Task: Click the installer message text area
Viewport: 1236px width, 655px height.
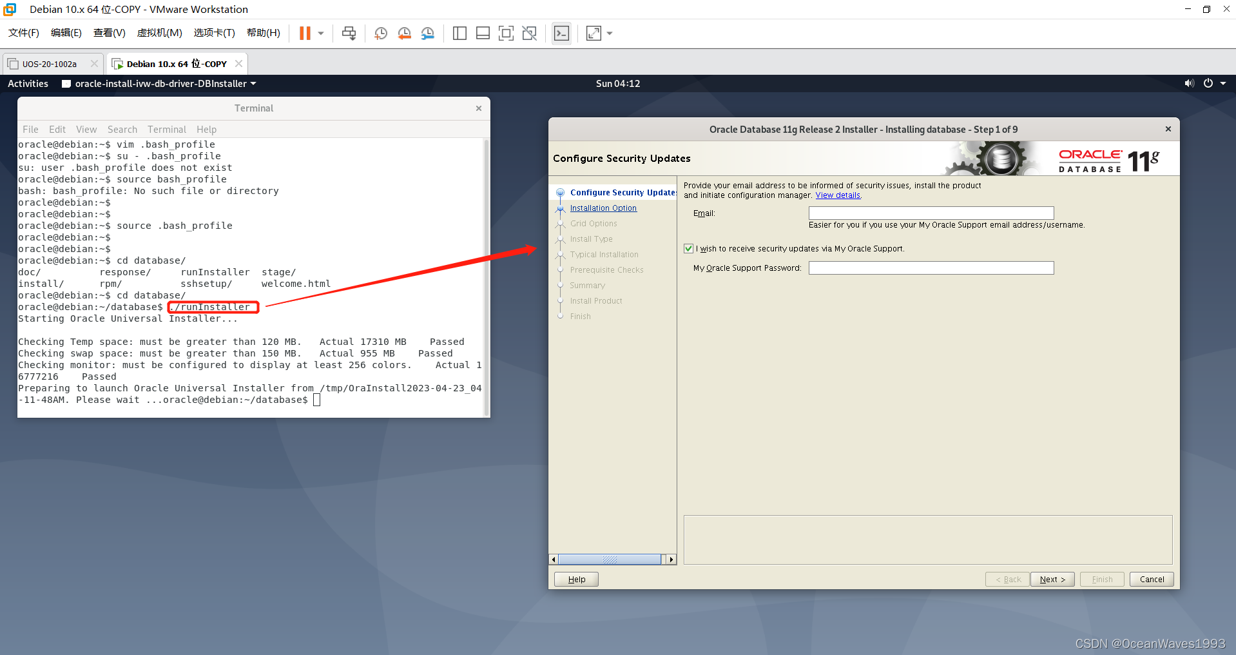Action: [928, 540]
